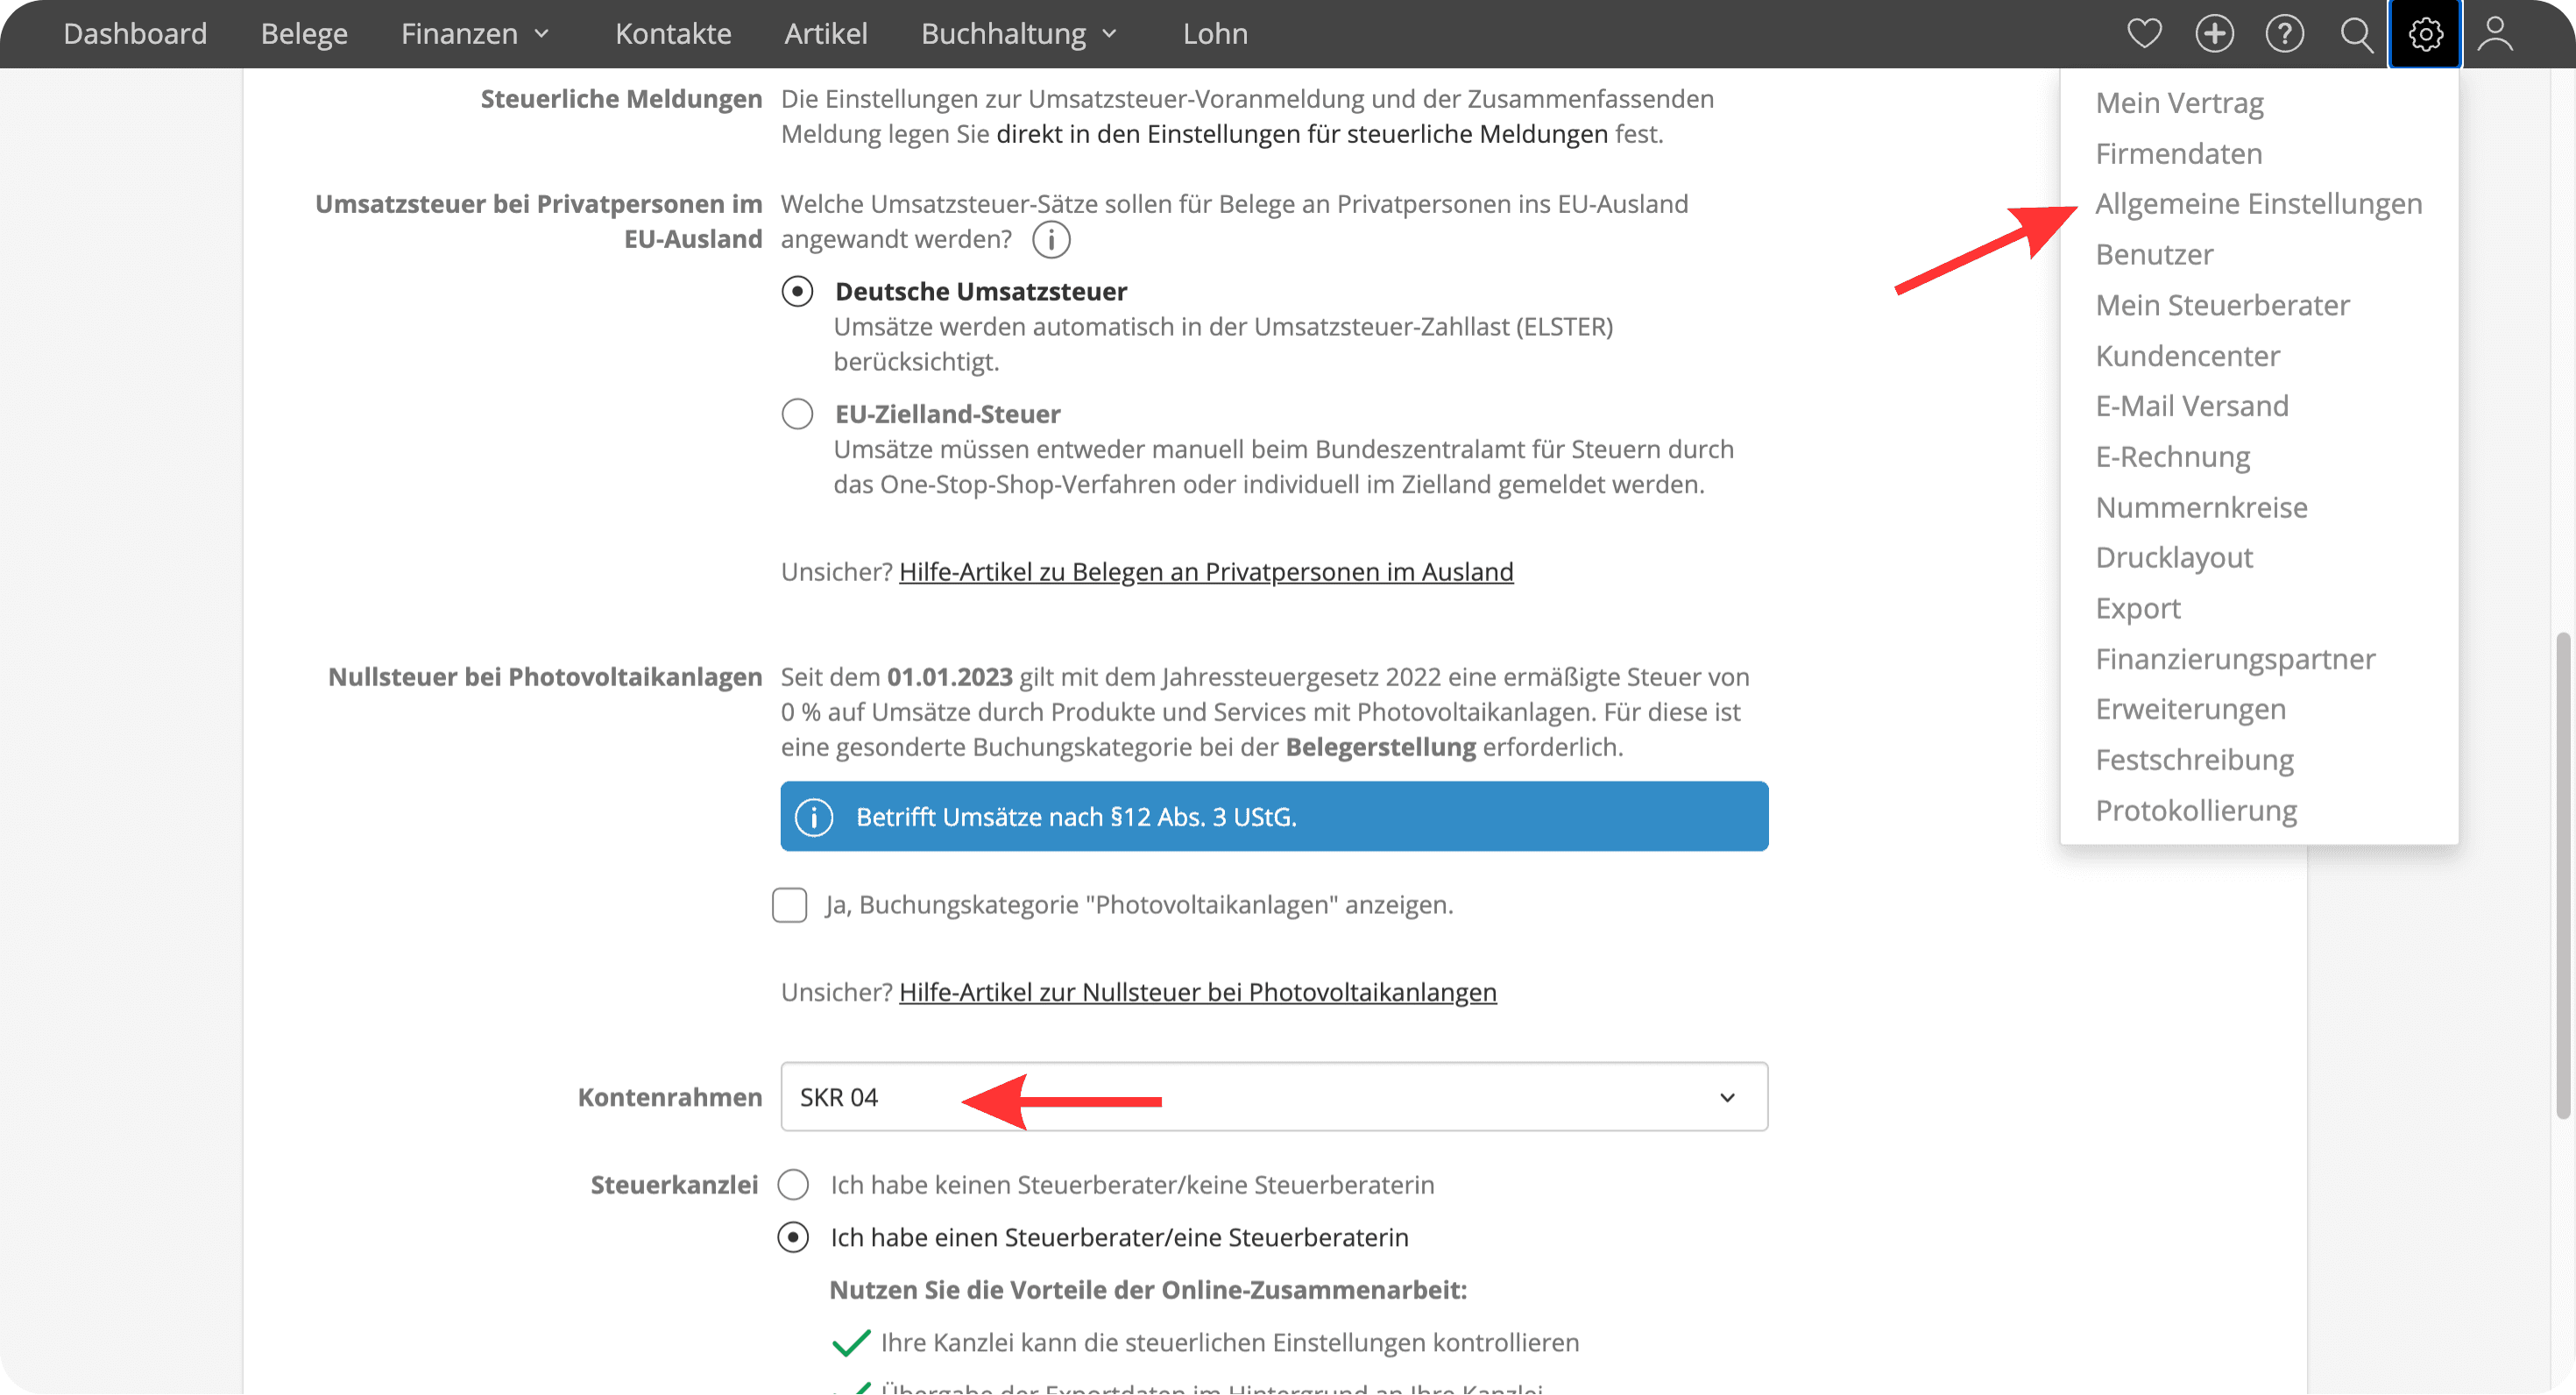Open Finanzierungspartner menu entry
The image size is (2576, 1395).
coord(2235,659)
